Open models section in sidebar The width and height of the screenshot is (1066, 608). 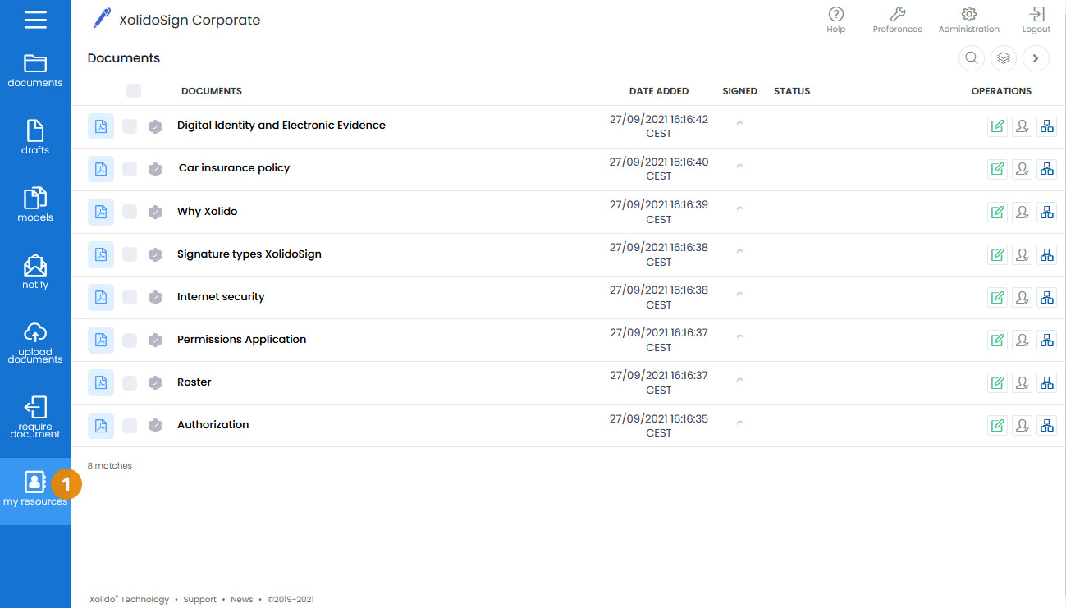click(35, 205)
